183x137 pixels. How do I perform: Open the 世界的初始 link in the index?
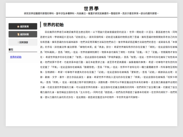pos(16,57)
